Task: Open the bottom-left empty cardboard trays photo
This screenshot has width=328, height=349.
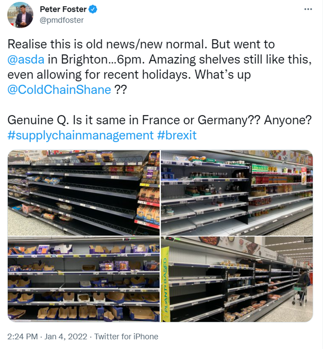Action: pyautogui.click(x=84, y=279)
